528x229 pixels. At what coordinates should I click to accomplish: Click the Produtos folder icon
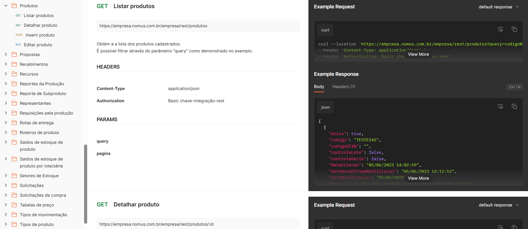coord(14,6)
